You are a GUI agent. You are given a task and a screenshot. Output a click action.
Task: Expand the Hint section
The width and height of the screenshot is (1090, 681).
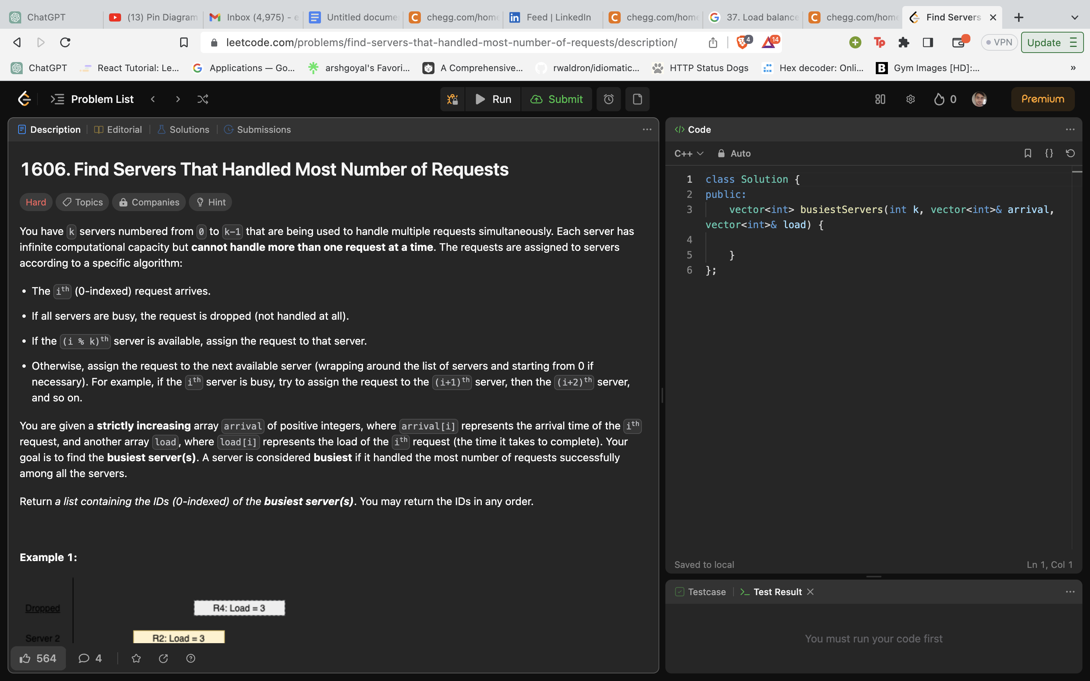(210, 202)
